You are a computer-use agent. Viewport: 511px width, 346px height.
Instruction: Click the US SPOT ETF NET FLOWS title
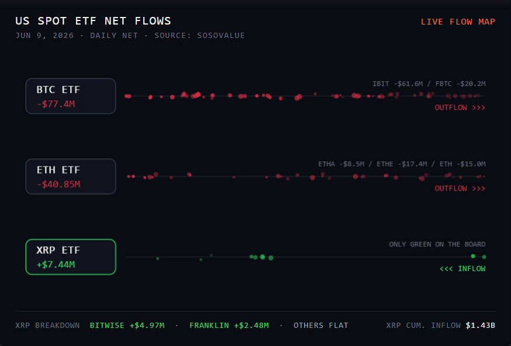[93, 21]
